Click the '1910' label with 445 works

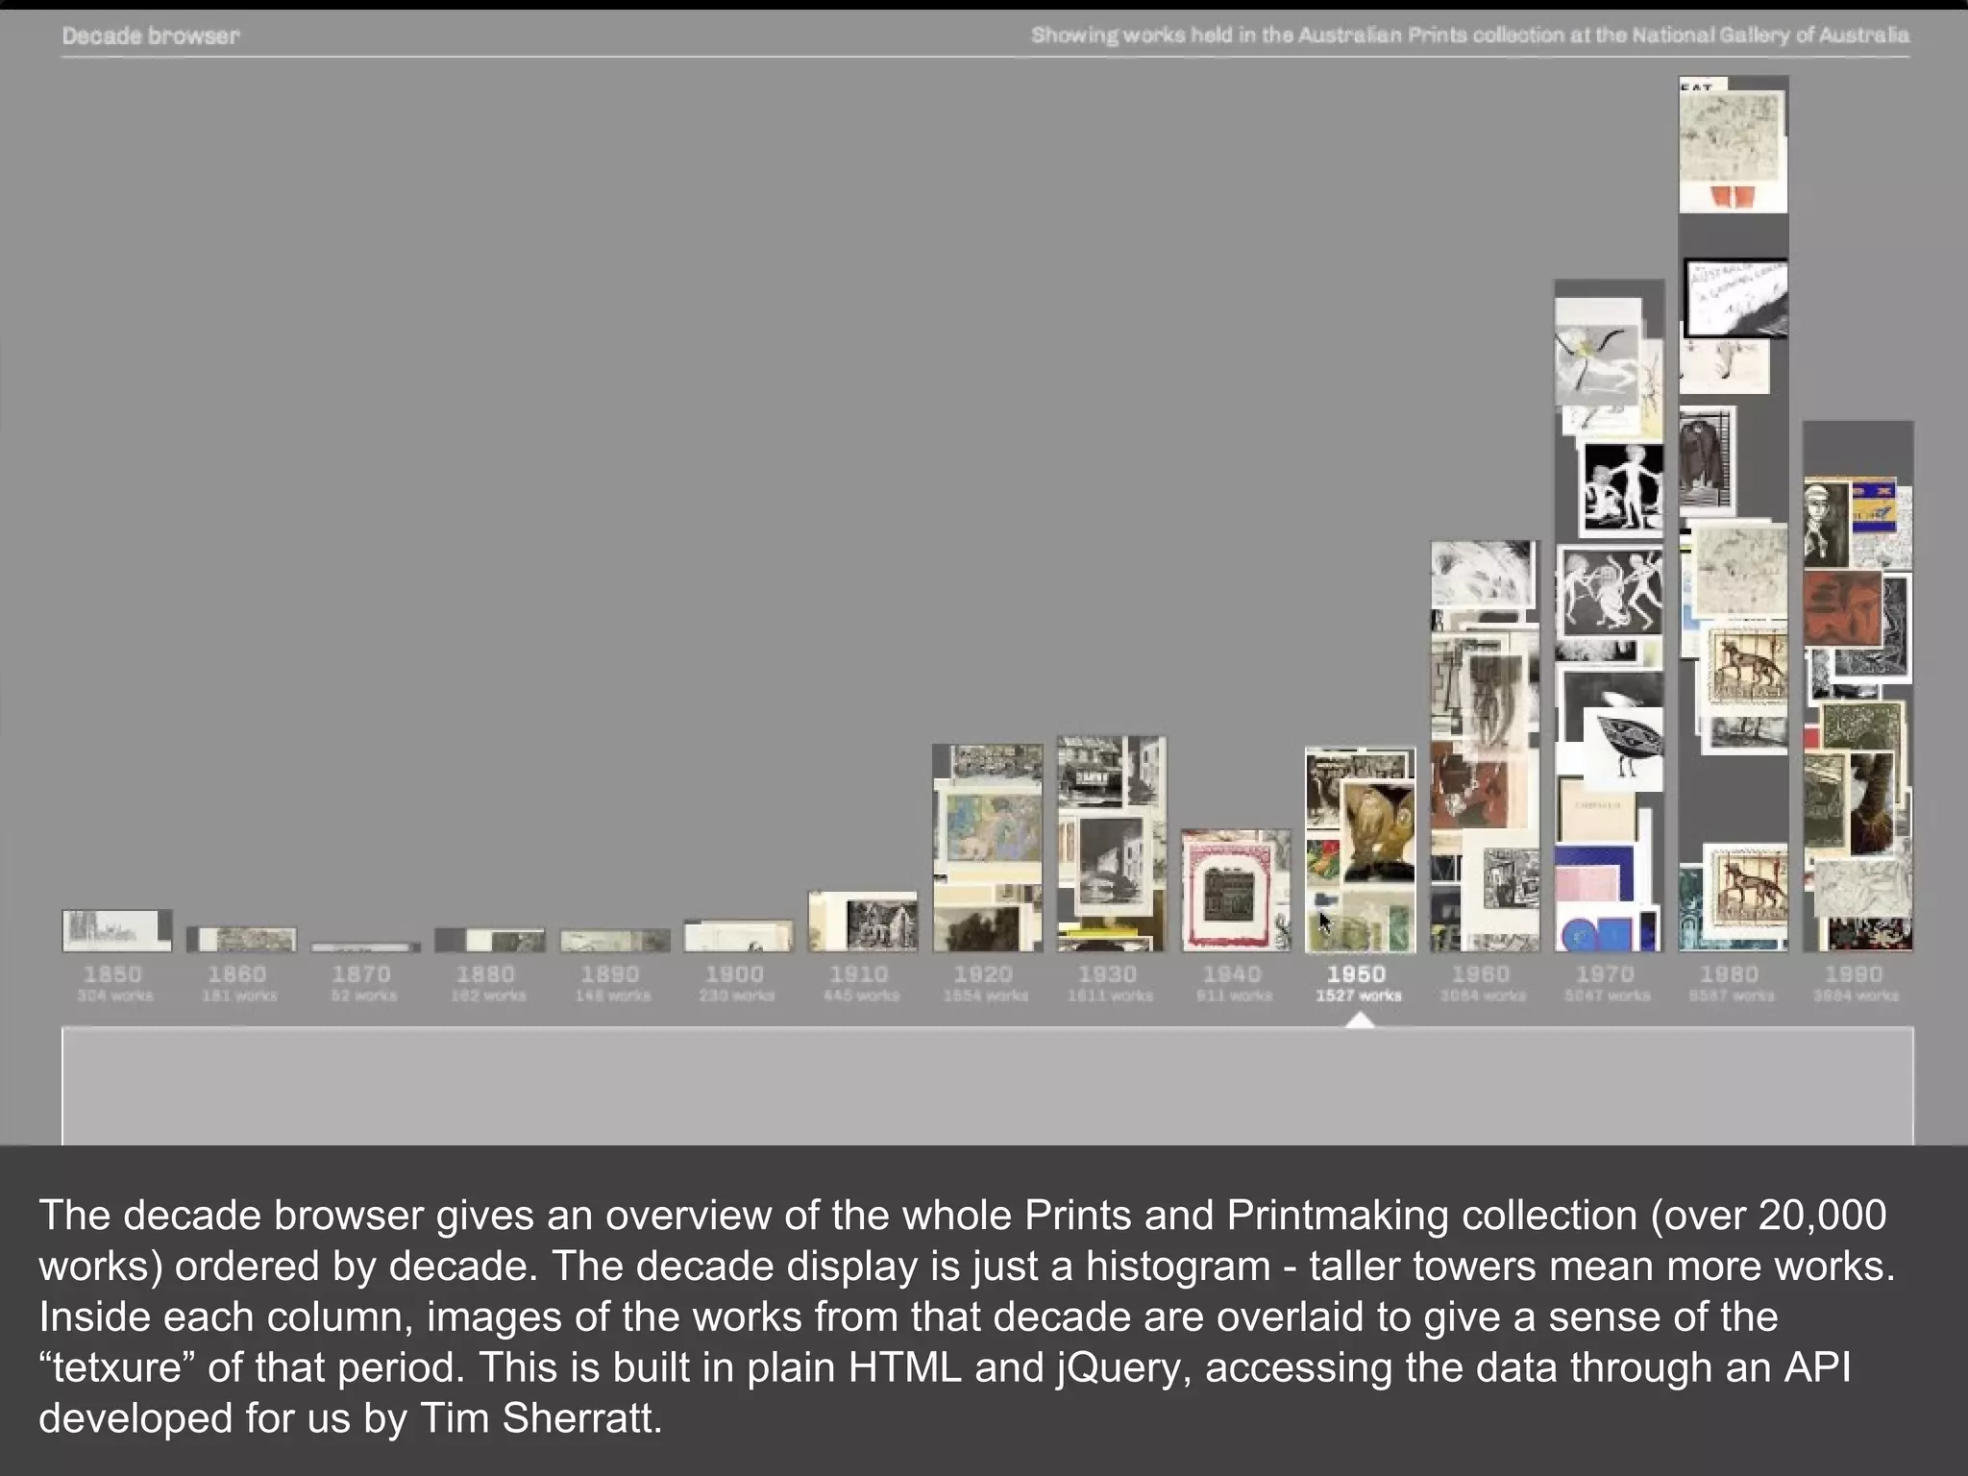click(x=860, y=983)
